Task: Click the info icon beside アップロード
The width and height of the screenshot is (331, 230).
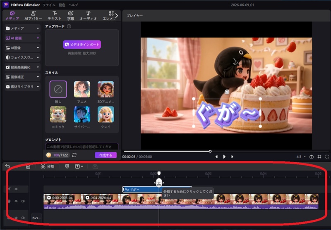Action: [69, 26]
